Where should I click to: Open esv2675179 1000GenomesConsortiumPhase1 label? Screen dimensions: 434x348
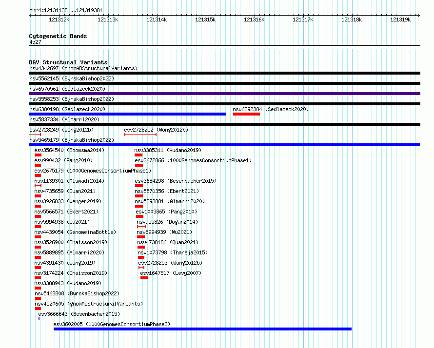[93, 171]
